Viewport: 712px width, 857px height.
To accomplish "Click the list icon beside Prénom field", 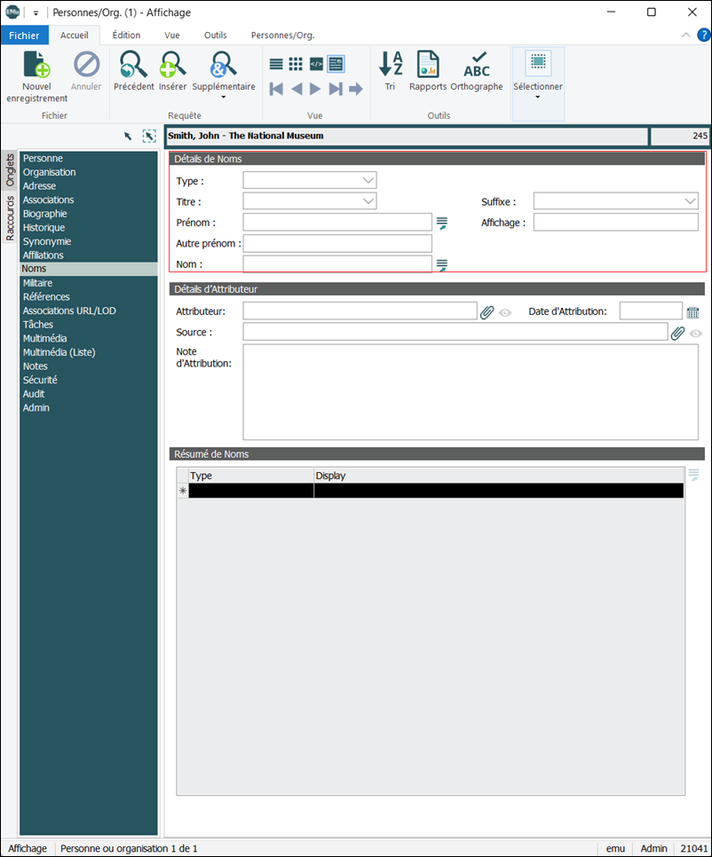I will 442,223.
